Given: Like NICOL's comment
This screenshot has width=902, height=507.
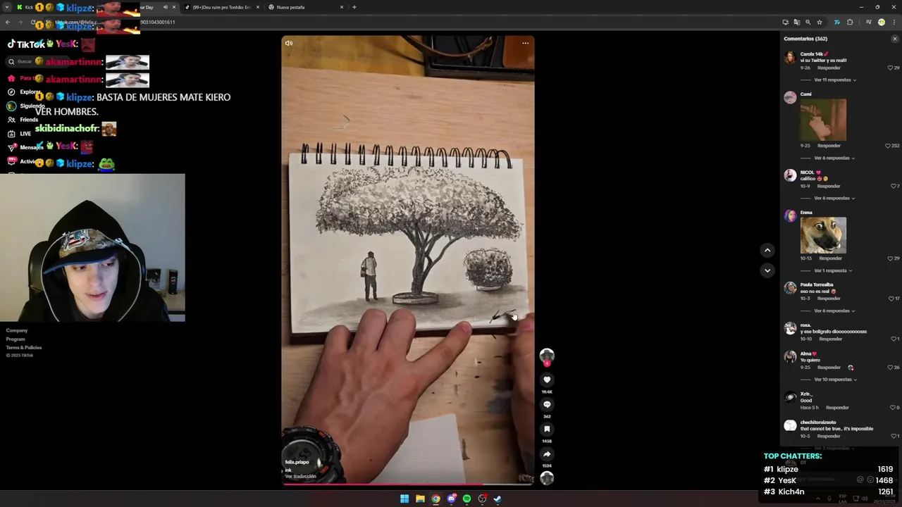Looking at the screenshot, I should click(x=892, y=187).
